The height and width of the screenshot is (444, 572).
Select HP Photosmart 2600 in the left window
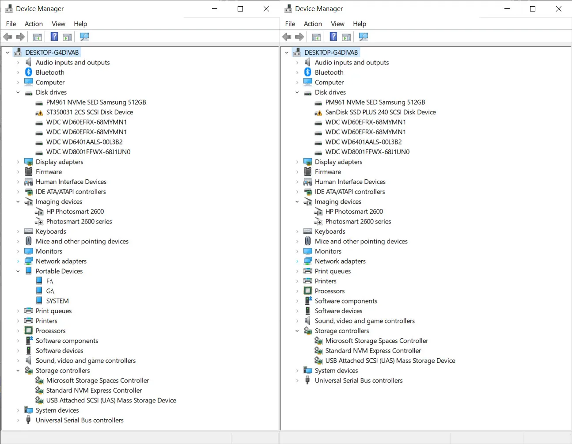tap(75, 212)
